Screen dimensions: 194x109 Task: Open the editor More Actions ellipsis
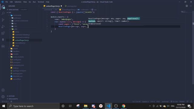191,6
